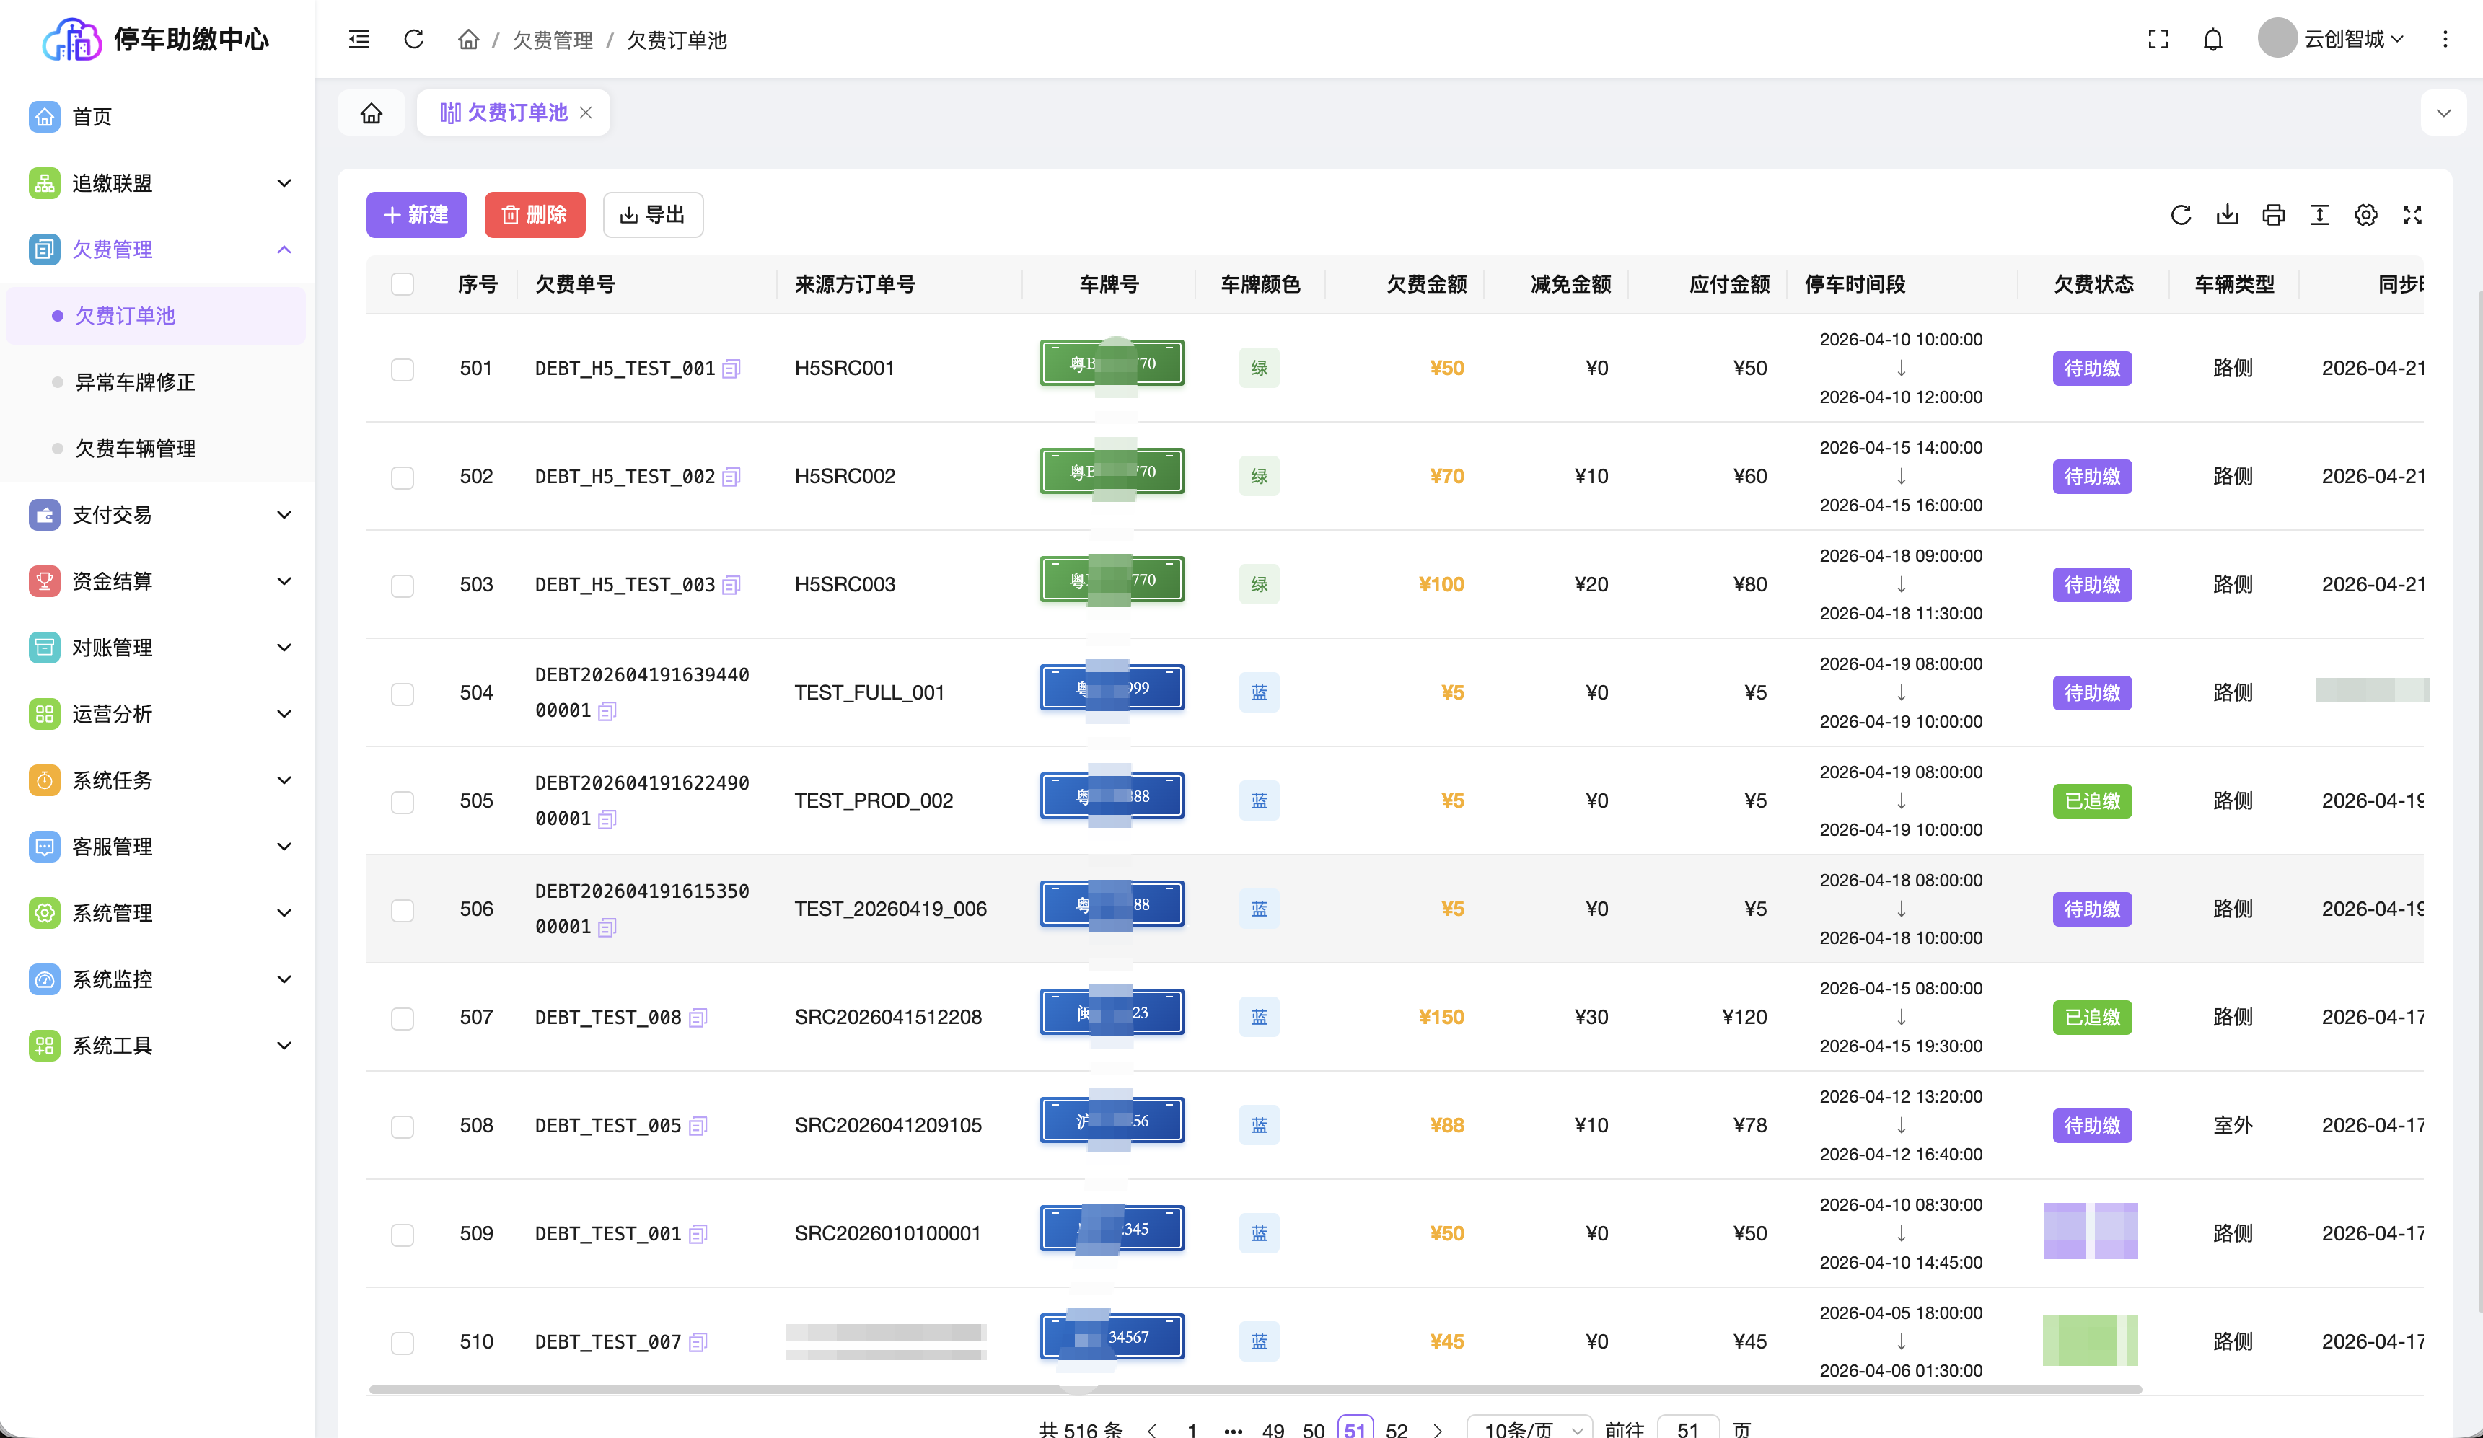
Task: Copy debt number DEBT_H5_TEST_002 icon
Action: click(731, 477)
